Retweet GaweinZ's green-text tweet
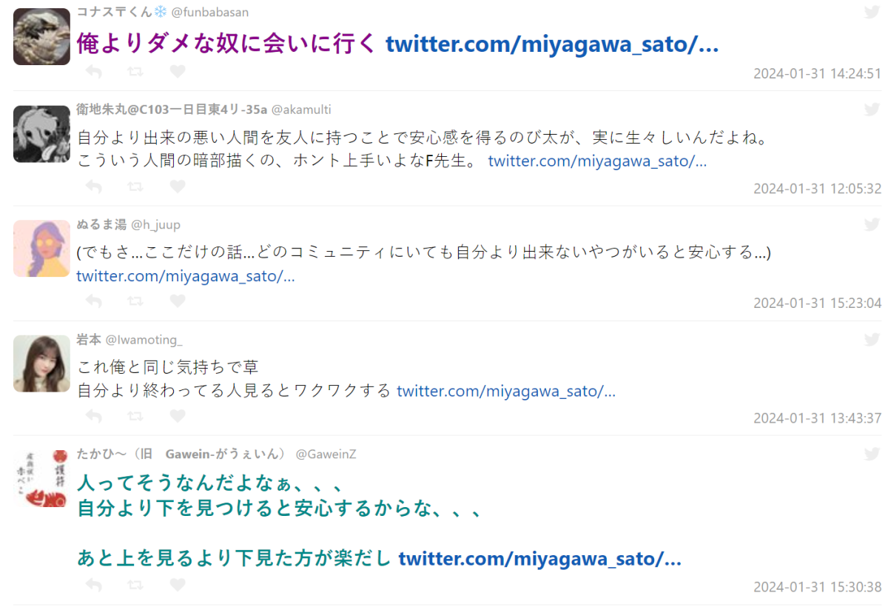 [135, 585]
